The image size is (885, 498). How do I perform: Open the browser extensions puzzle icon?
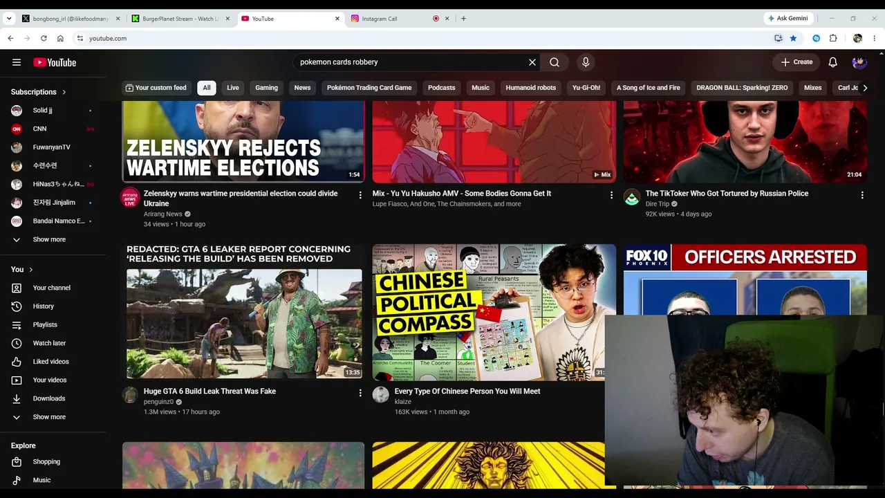tap(833, 39)
